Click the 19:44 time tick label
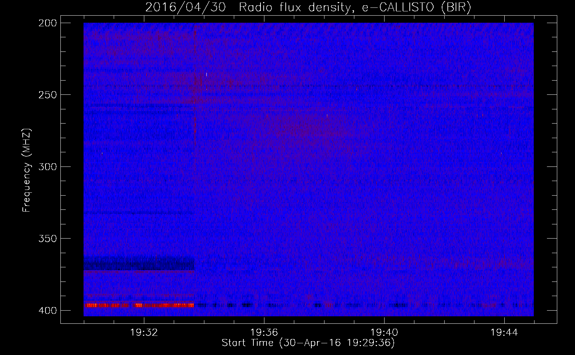 504,333
